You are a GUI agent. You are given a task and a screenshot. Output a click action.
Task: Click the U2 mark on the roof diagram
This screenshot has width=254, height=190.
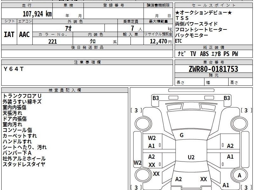pyautogui.click(x=191, y=157)
